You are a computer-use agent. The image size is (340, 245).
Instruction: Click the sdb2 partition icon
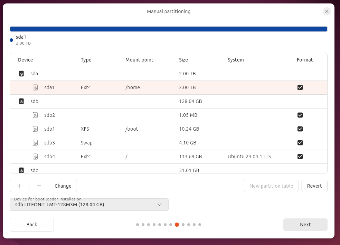click(x=35, y=115)
